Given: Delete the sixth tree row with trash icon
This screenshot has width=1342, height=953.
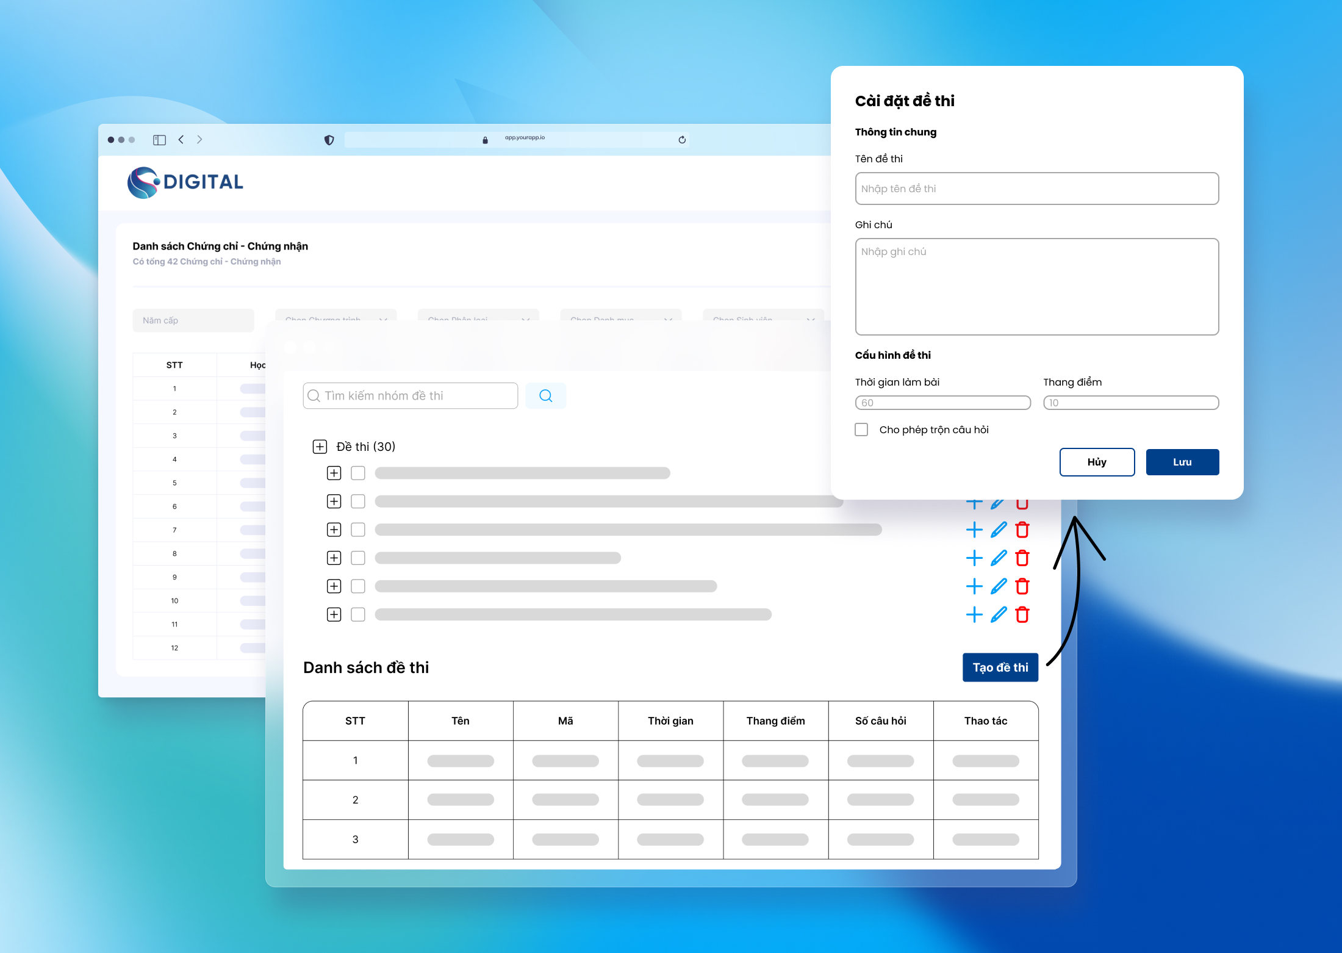Looking at the screenshot, I should point(1022,614).
